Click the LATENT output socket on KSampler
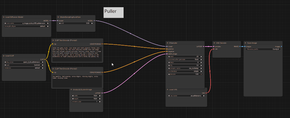The width and height of the screenshot is (290, 118). 204,47
